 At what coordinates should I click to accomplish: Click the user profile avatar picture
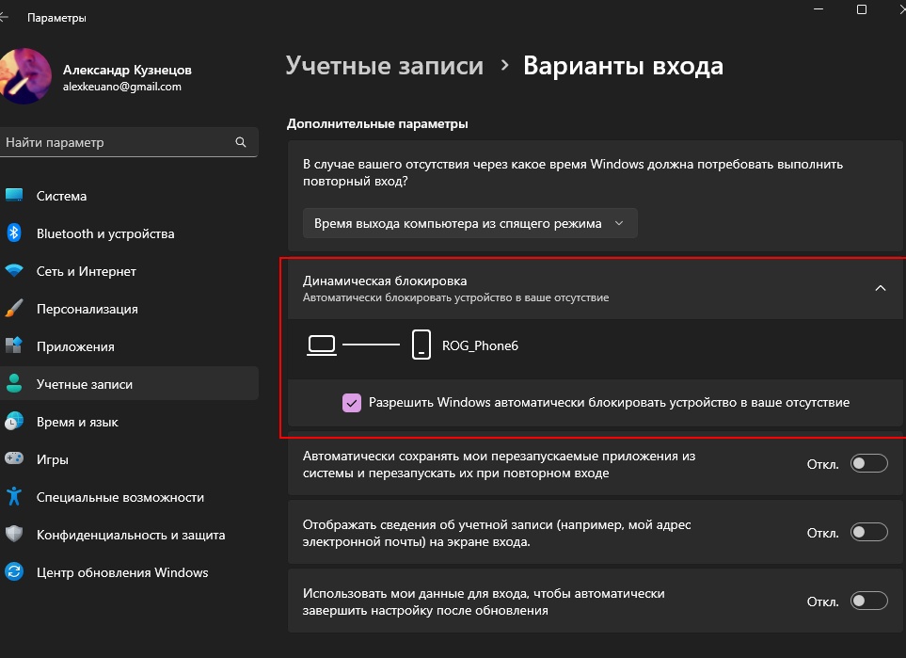pos(24,76)
